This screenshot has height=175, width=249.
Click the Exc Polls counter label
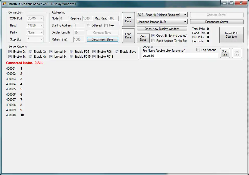coord(198,41)
